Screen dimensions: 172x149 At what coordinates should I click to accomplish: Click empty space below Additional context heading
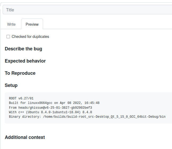86,145
